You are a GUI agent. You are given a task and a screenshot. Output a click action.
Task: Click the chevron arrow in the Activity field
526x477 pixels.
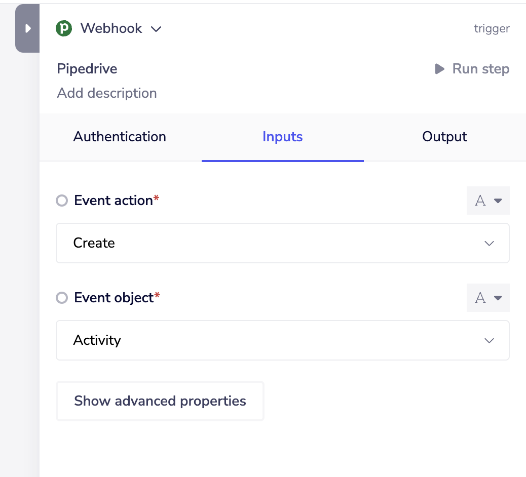(x=489, y=341)
